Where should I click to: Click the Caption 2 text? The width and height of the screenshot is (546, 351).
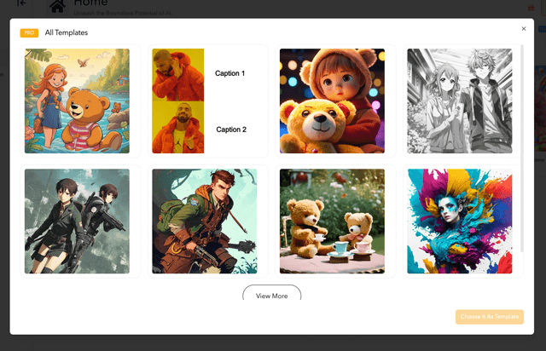(231, 129)
